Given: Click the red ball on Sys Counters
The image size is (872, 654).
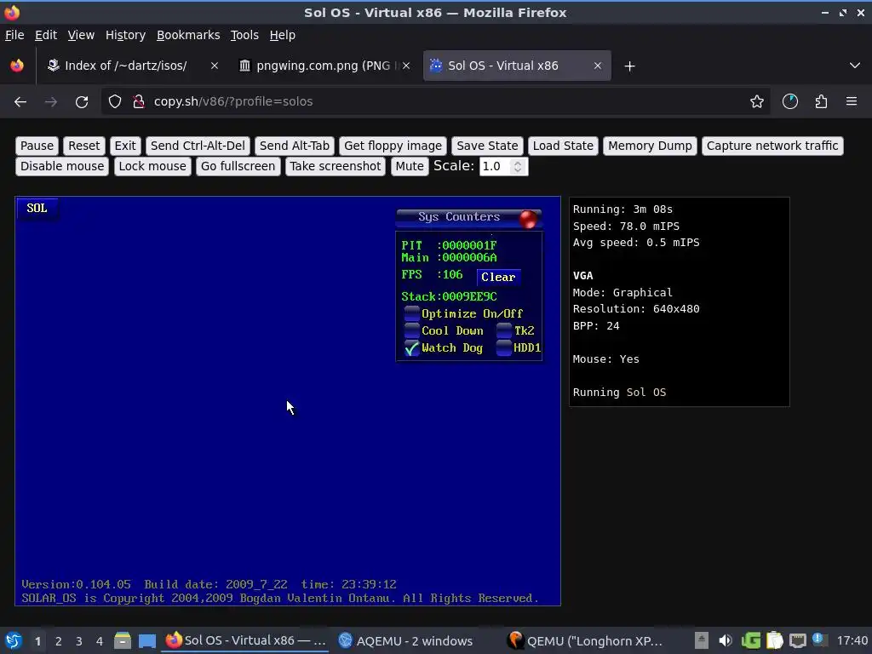Looking at the screenshot, I should pyautogui.click(x=528, y=219).
